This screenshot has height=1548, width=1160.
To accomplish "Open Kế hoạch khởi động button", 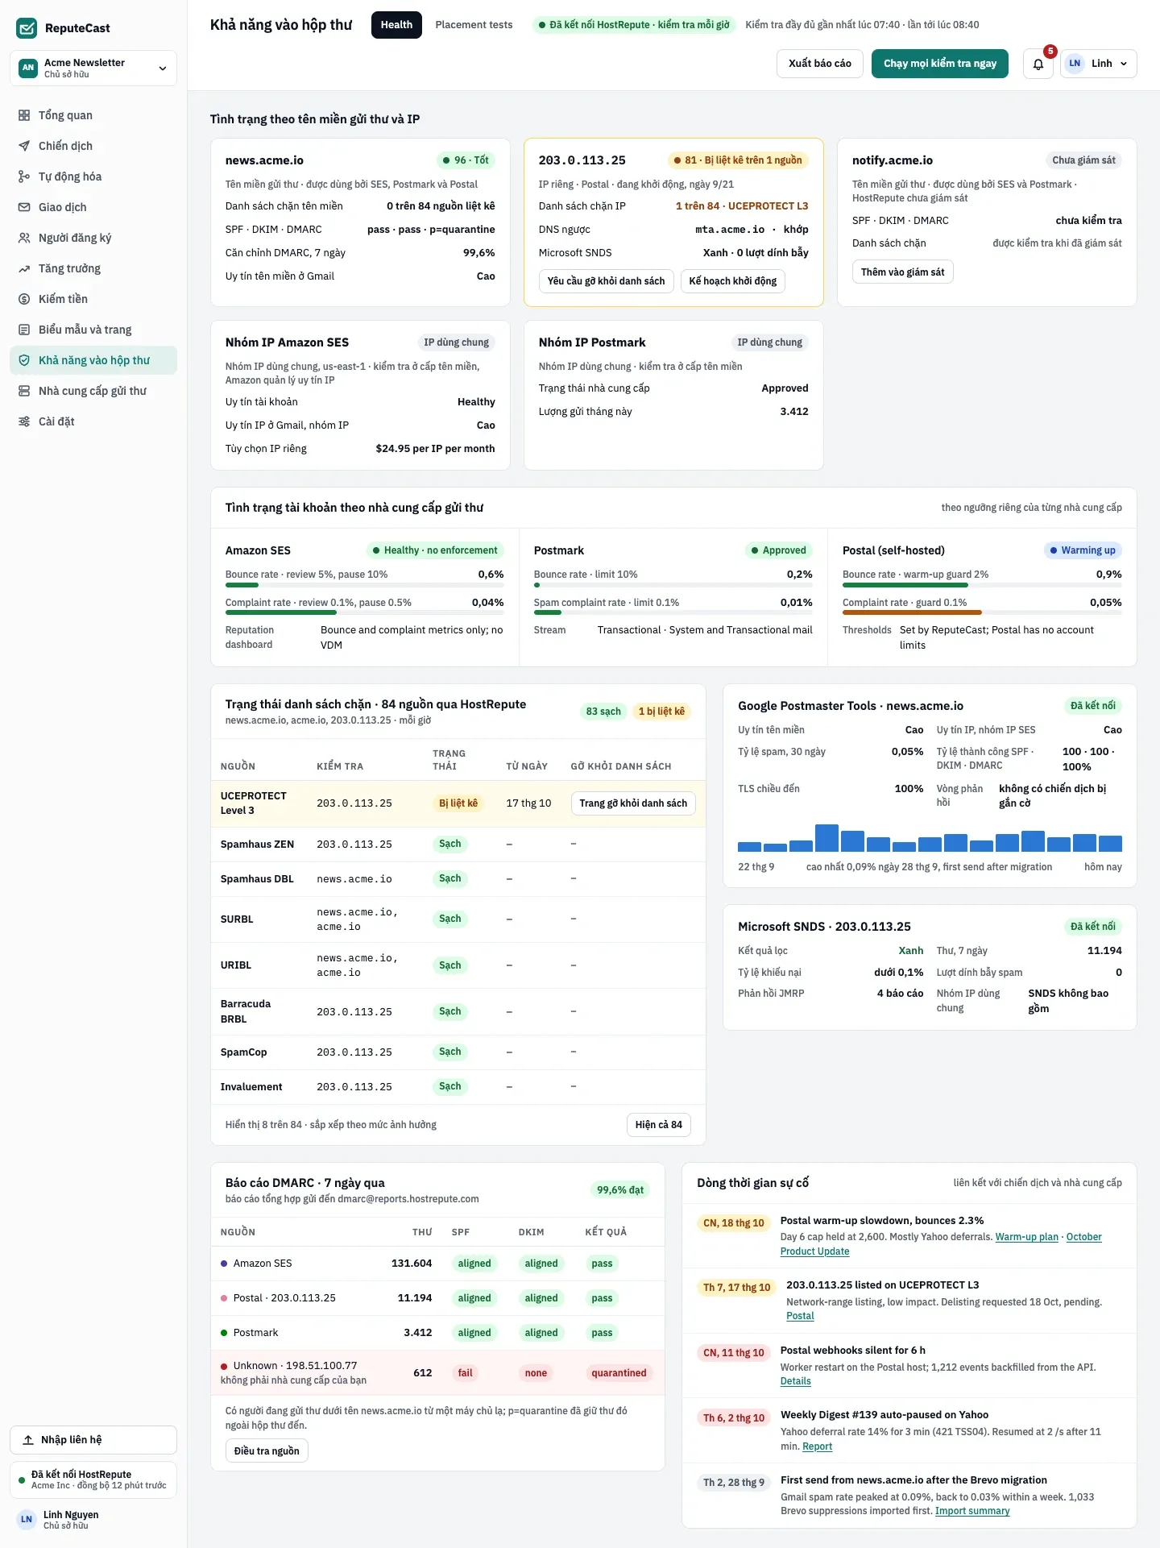I will pyautogui.click(x=733, y=281).
